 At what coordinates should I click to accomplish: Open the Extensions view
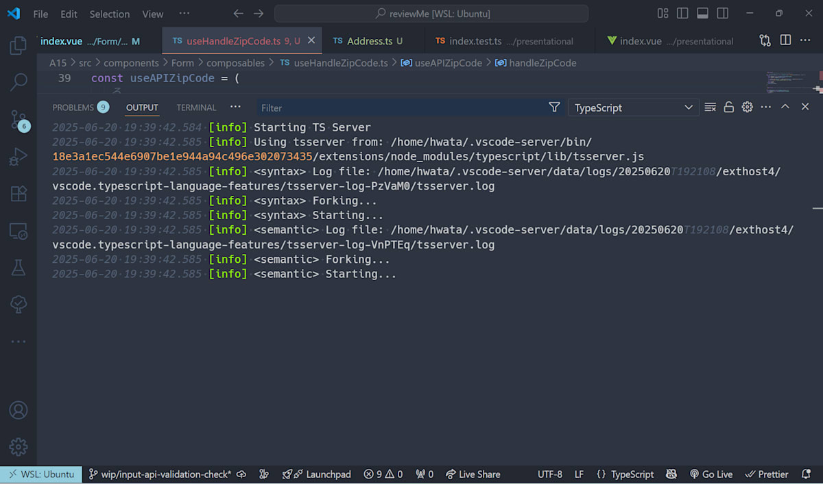point(18,194)
